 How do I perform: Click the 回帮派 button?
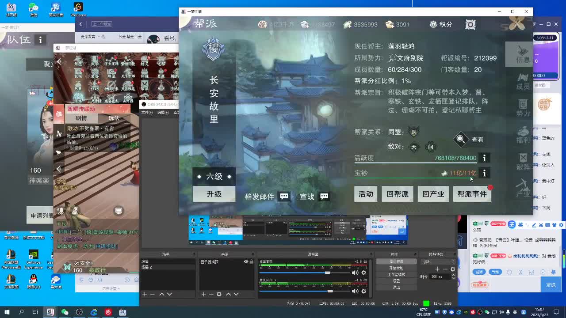tap(398, 194)
